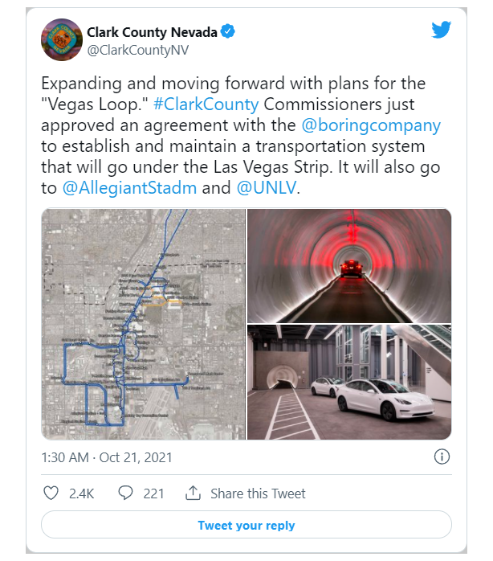Click the Tweet your reply button

(x=246, y=525)
